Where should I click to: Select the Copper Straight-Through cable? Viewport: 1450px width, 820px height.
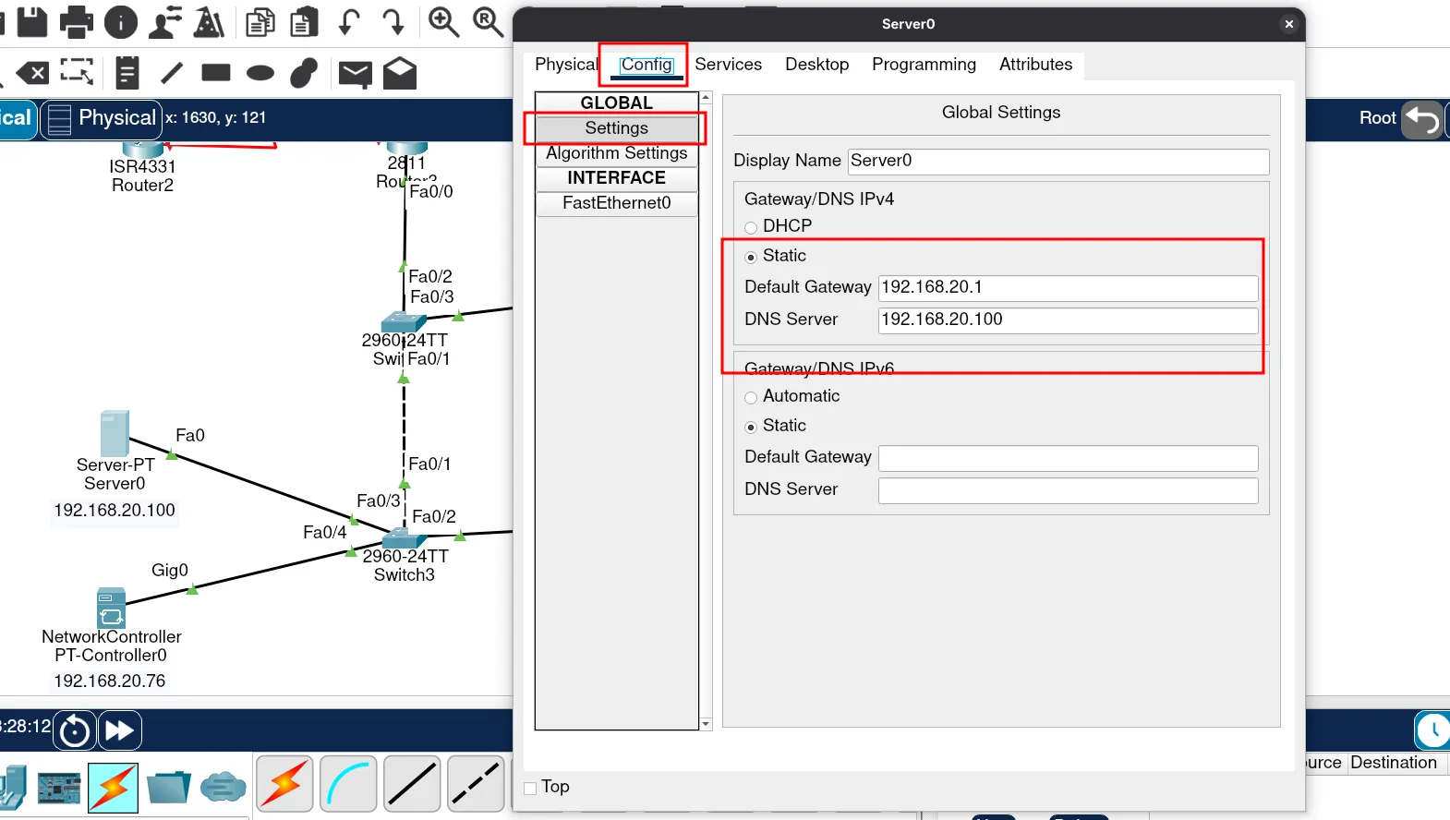412,785
